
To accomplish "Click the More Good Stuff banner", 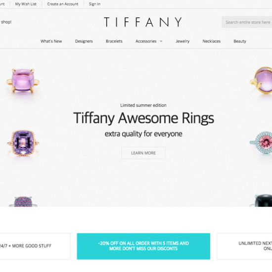I will 35,246.
